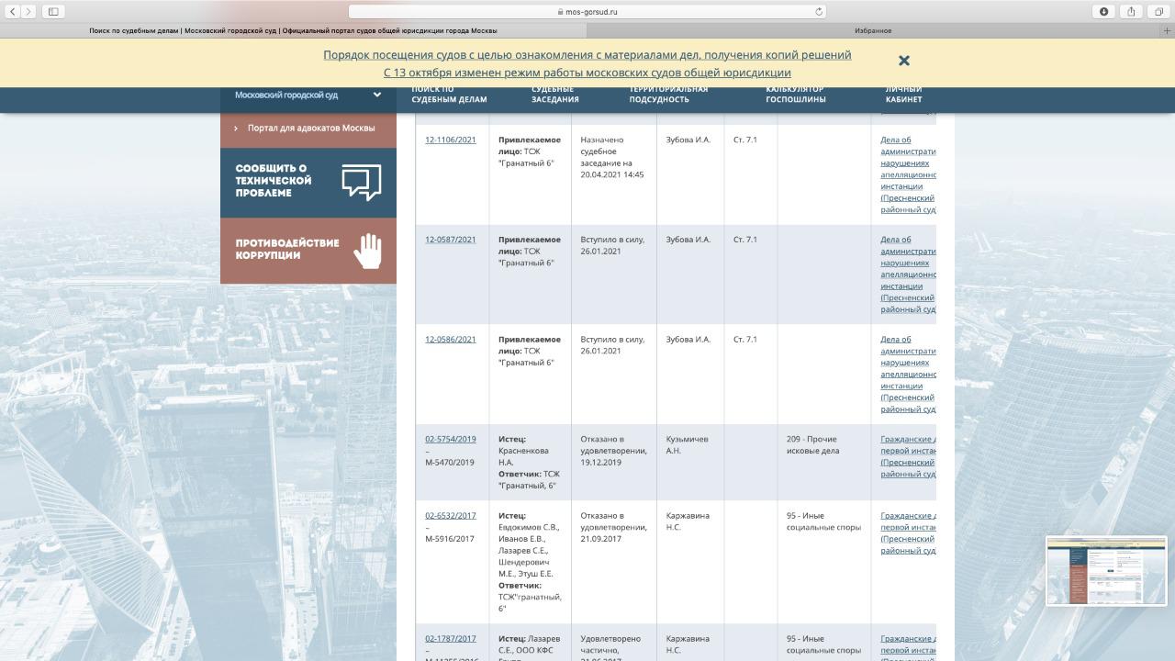The height and width of the screenshot is (661, 1175).
Task: Open case link 12-1106/2021
Action: point(450,140)
